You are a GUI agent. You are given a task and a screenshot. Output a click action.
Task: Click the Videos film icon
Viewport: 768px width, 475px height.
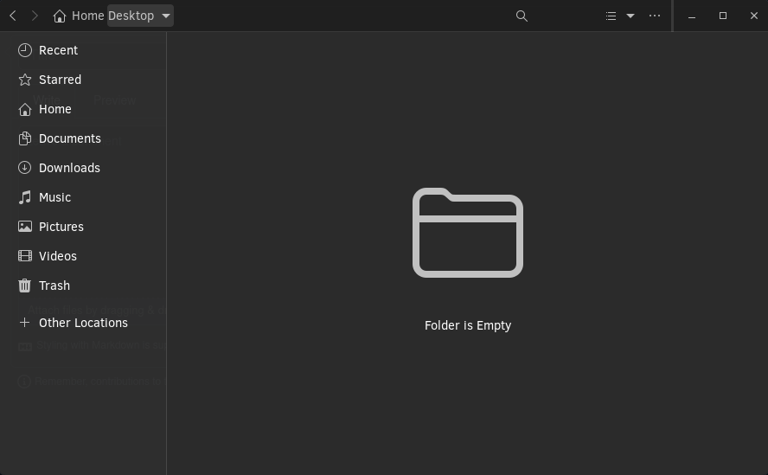[x=25, y=256]
